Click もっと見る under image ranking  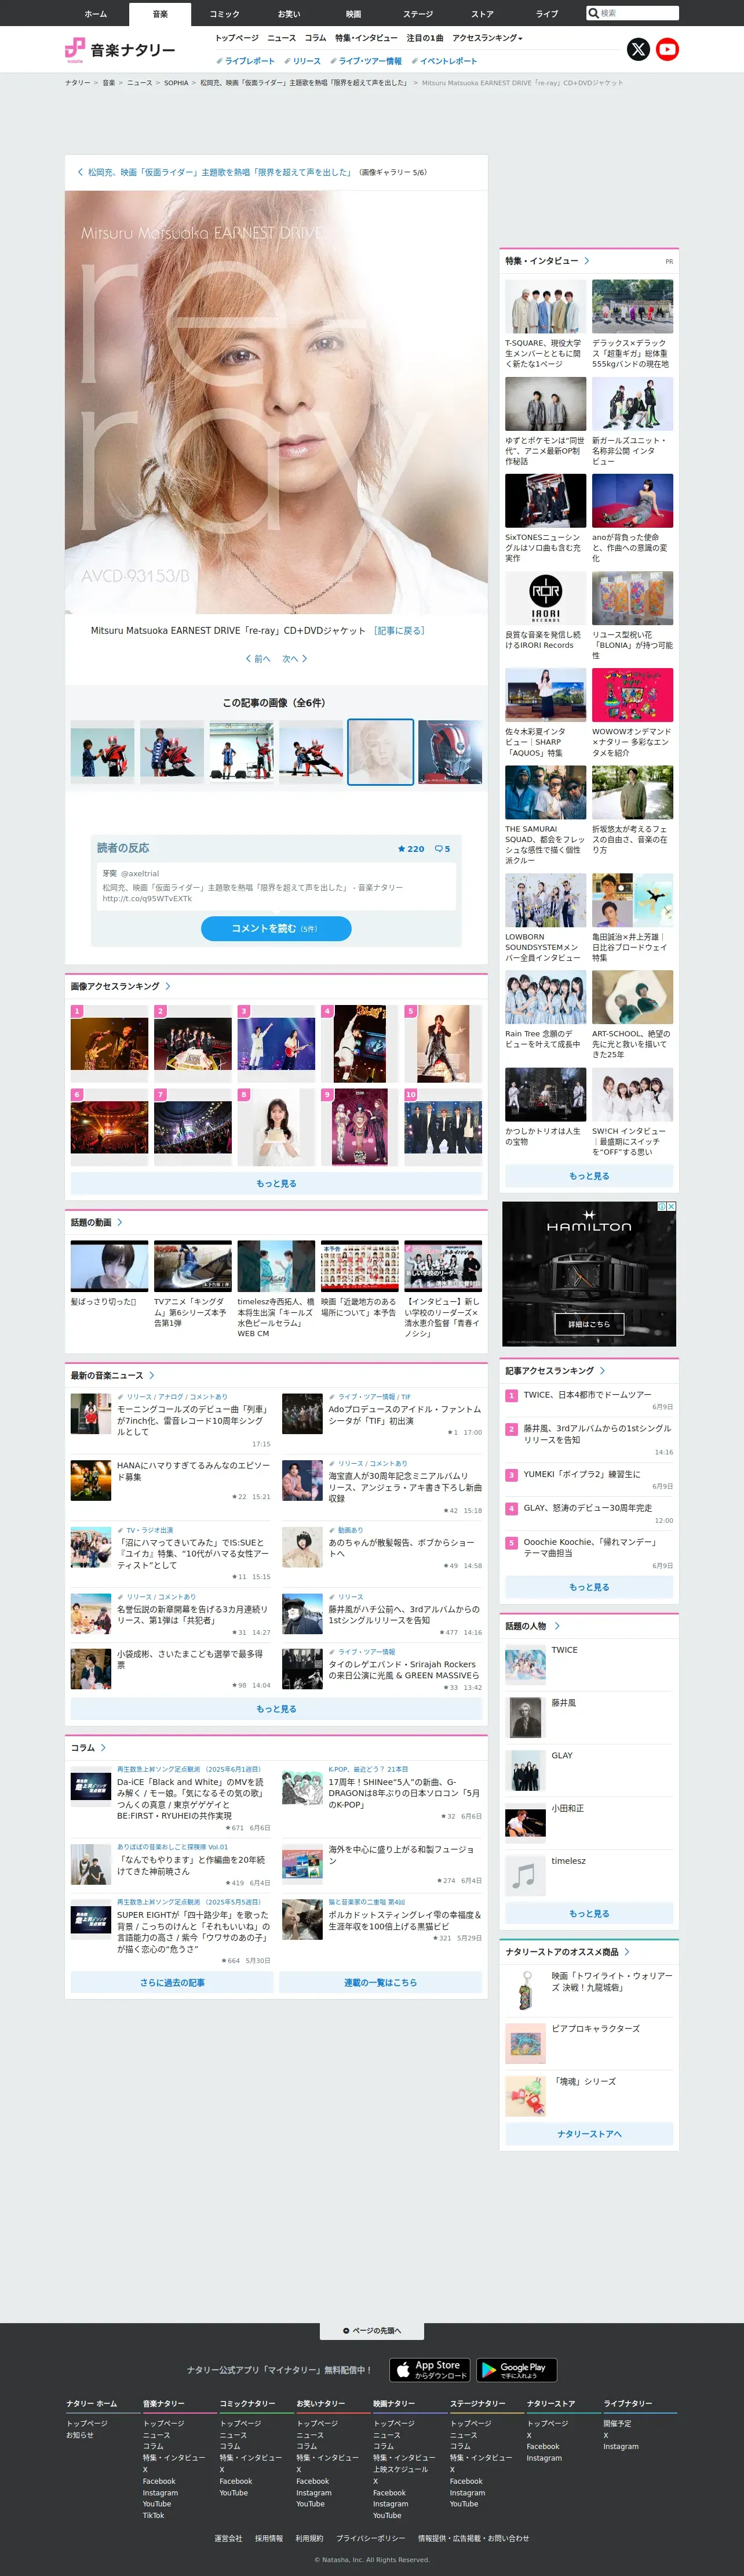click(276, 1184)
